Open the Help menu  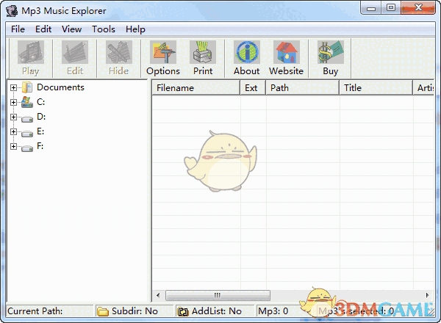tap(135, 29)
